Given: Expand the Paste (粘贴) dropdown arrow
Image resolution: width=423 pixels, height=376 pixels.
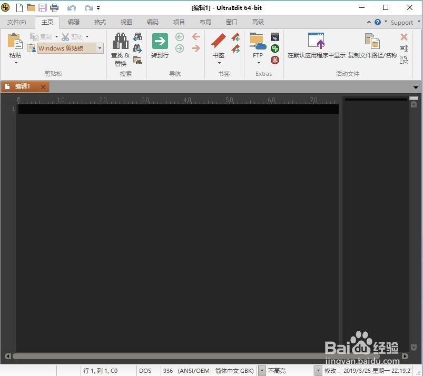Looking at the screenshot, I should click(16, 63).
